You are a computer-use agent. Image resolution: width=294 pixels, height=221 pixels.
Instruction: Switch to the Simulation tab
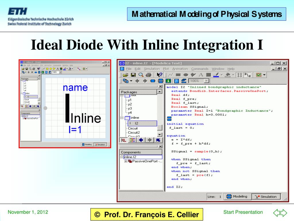(266, 197)
